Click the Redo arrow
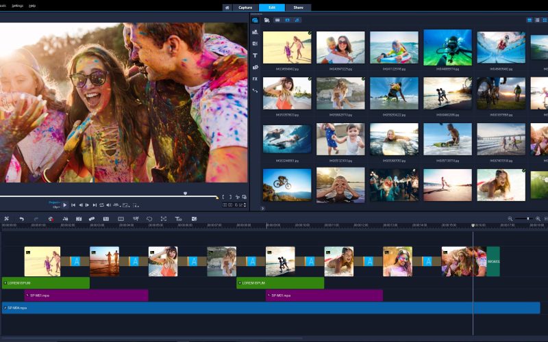Screen dimensions: 548x342 tap(36, 219)
